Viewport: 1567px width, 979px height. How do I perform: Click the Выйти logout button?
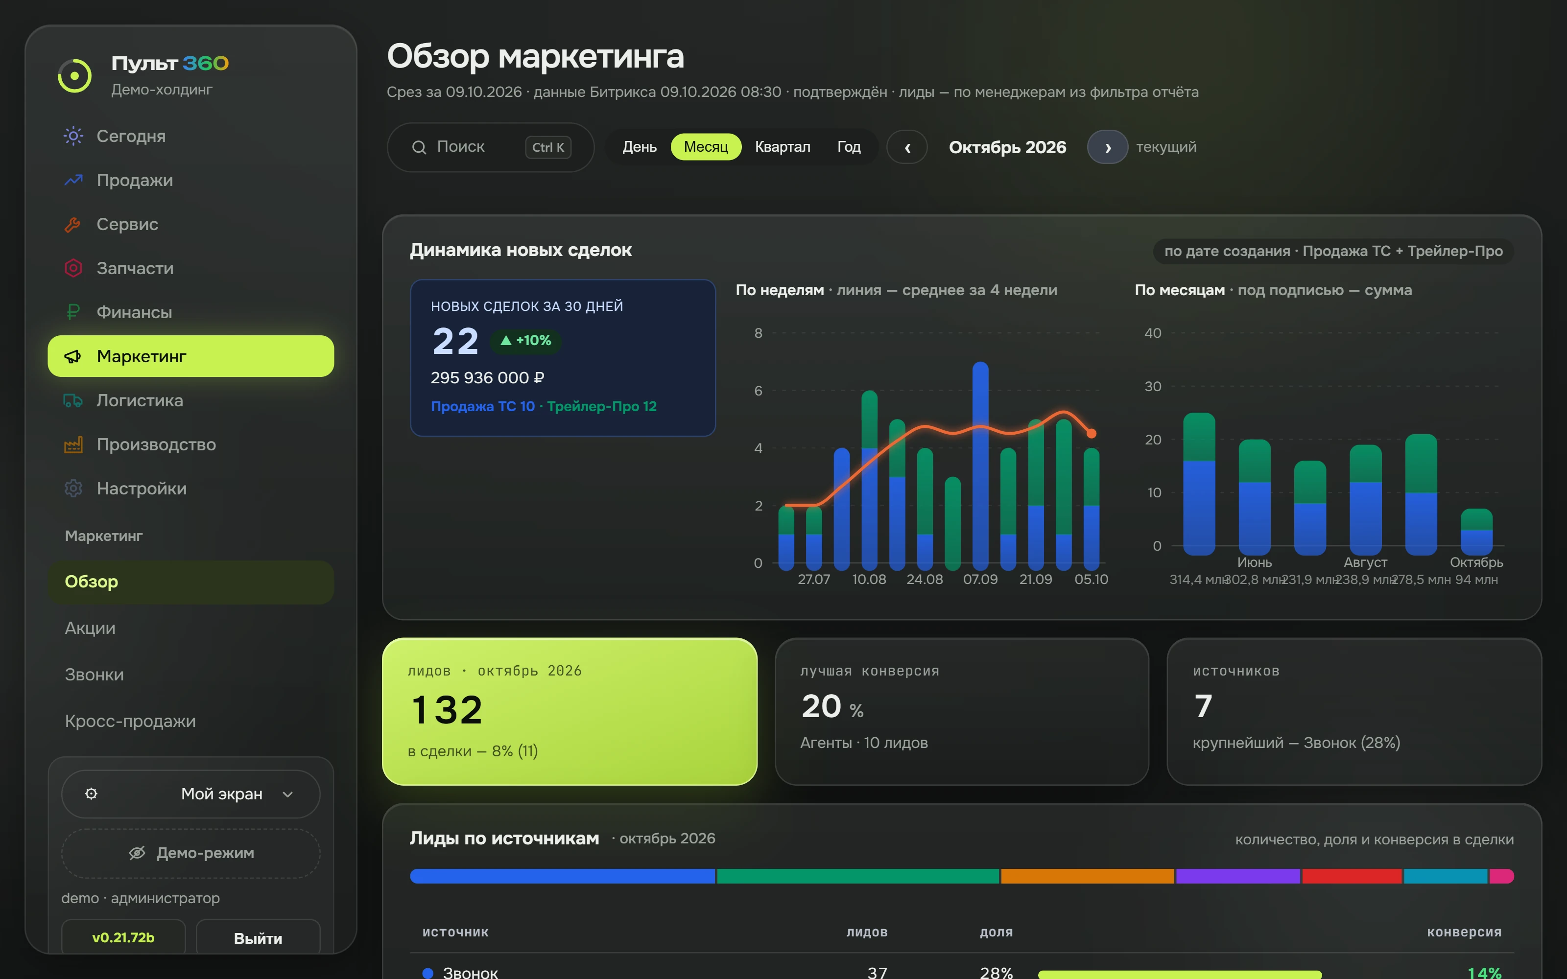tap(258, 937)
